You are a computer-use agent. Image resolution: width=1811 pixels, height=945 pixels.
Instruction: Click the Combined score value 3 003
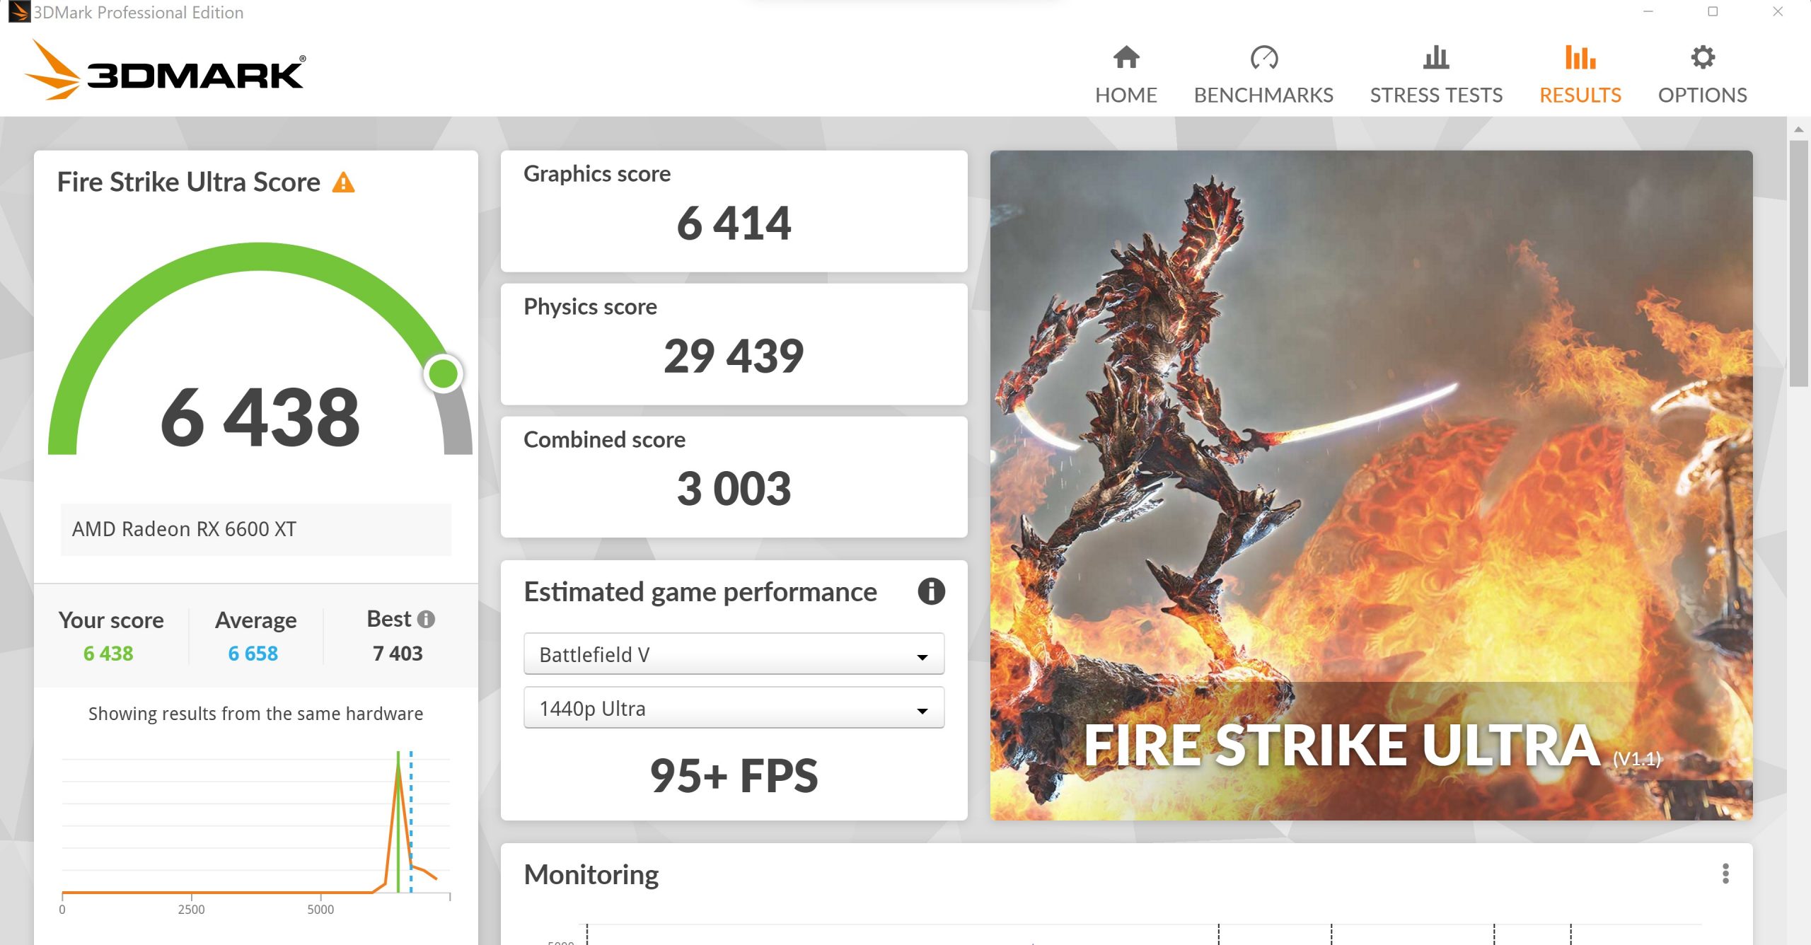734,489
